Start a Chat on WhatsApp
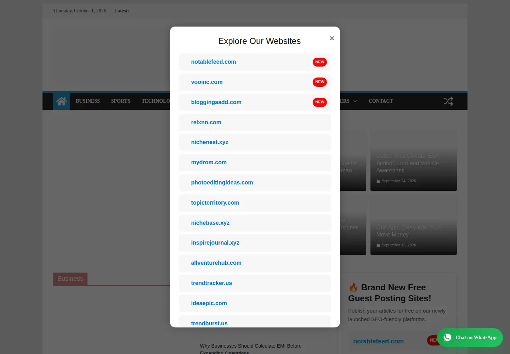Screen dimensions: 510x354 470,337
